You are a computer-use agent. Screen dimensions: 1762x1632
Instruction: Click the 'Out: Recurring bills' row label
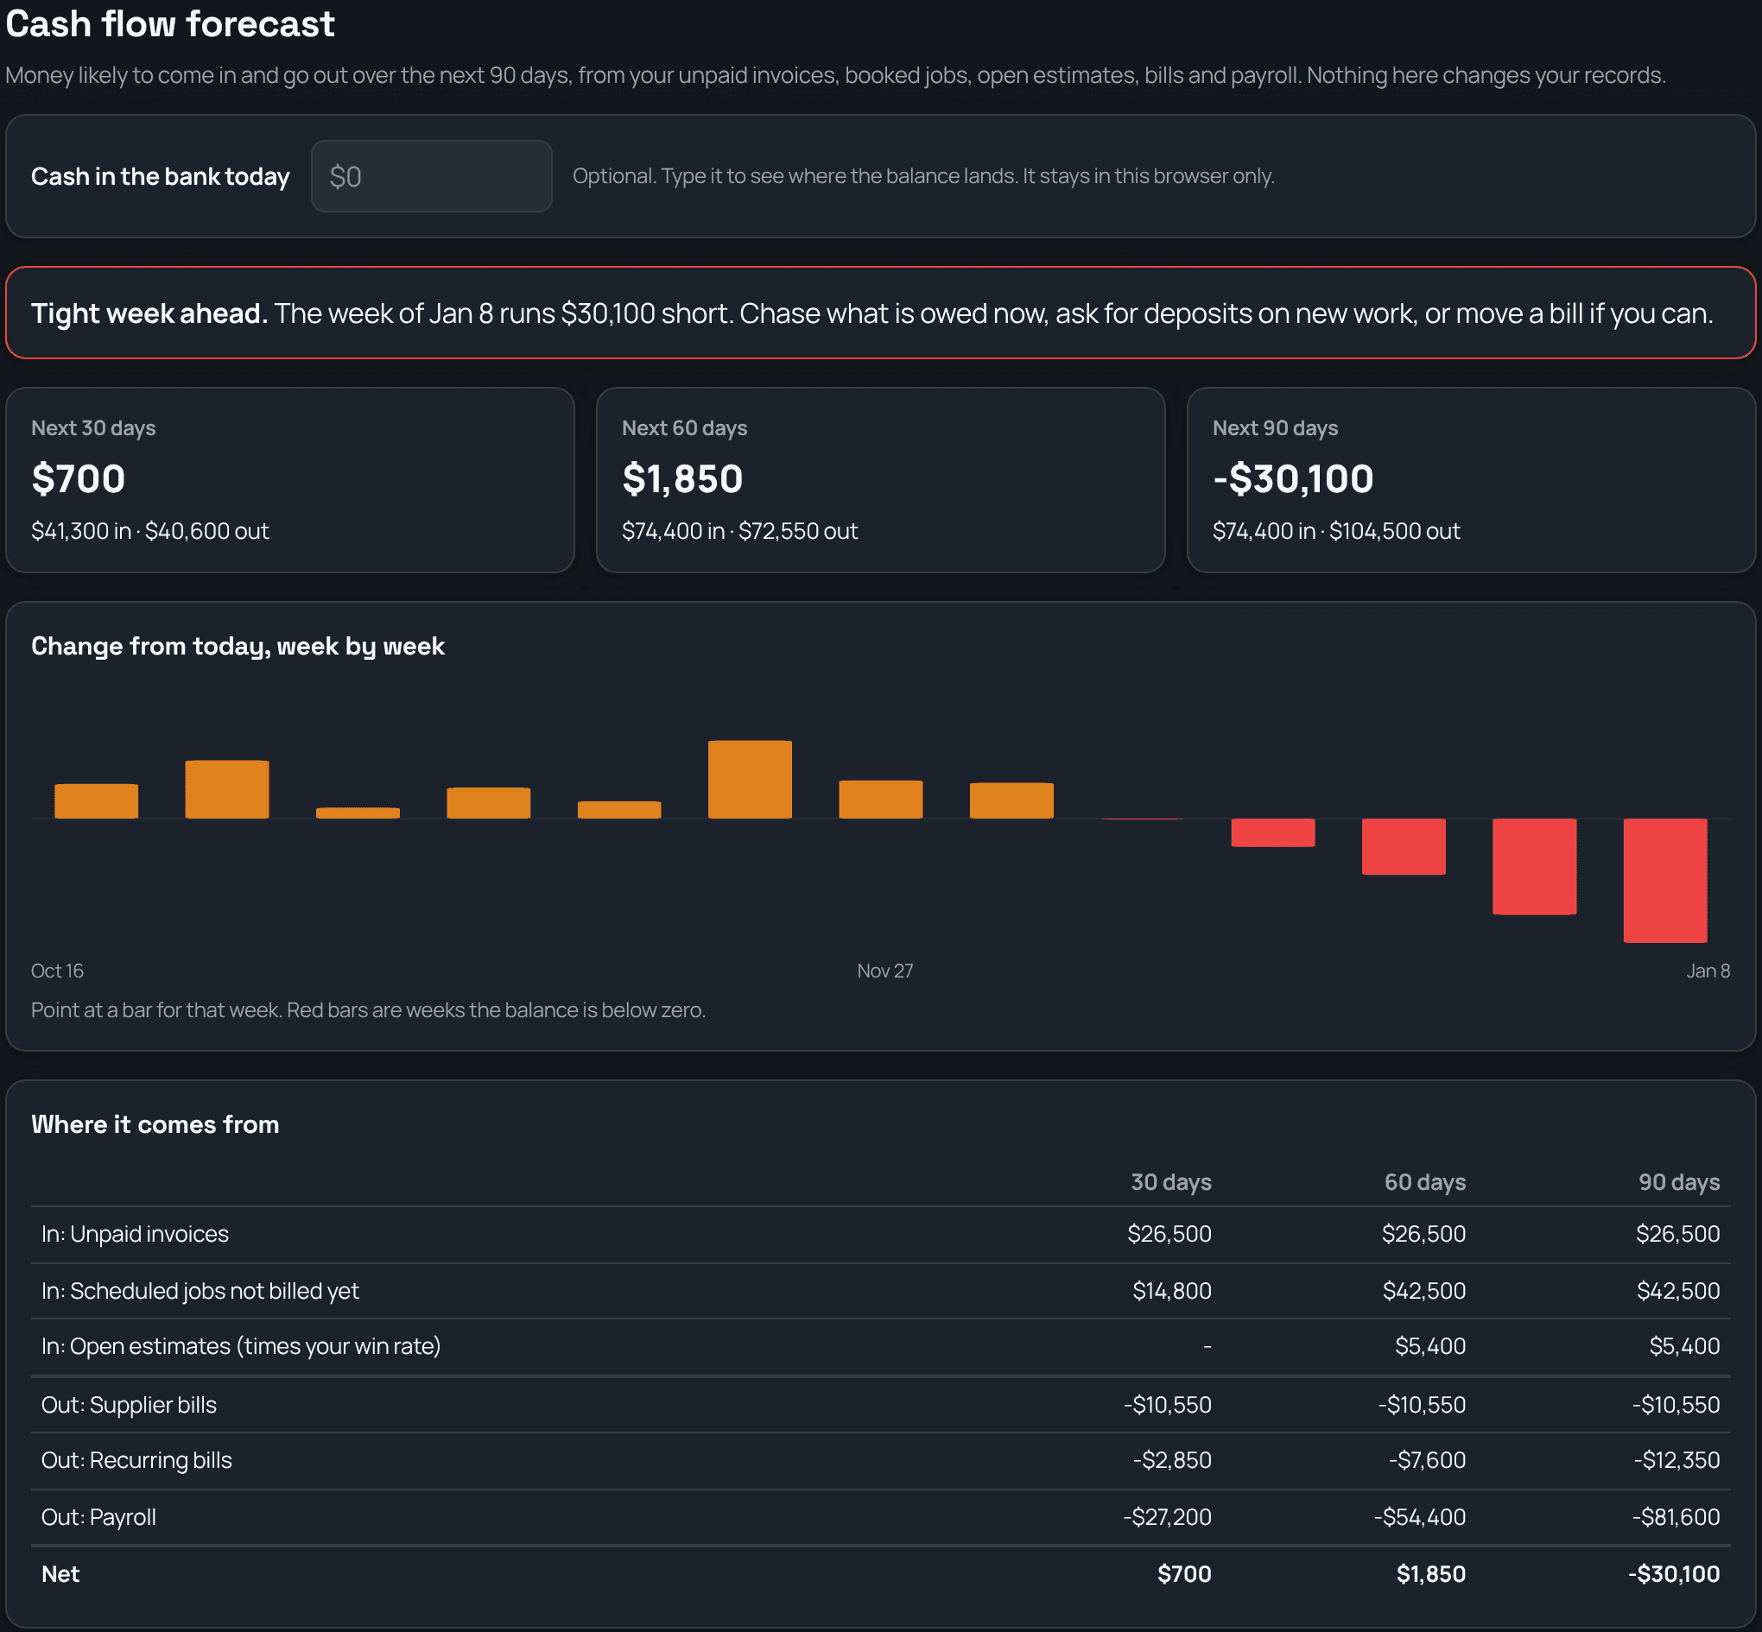(x=136, y=1460)
